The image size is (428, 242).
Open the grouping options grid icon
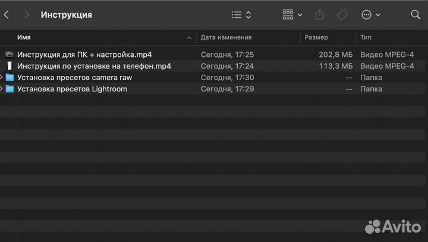(x=292, y=15)
